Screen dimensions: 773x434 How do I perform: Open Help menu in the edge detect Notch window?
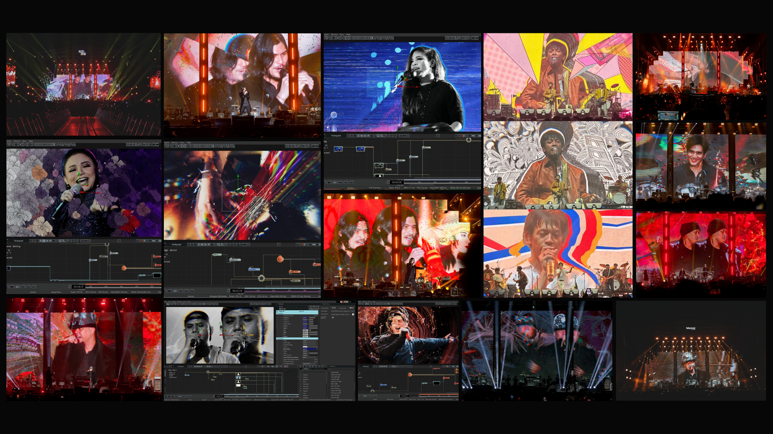pos(189,143)
